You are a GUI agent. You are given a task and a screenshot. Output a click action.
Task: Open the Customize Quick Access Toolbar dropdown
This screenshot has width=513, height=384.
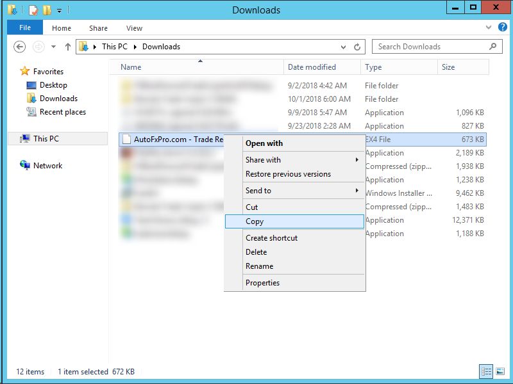(60, 10)
